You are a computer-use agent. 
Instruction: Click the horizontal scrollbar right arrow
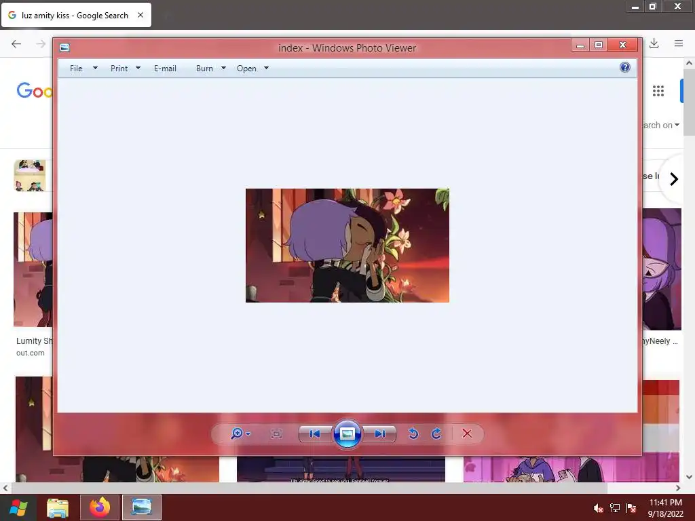point(678,488)
